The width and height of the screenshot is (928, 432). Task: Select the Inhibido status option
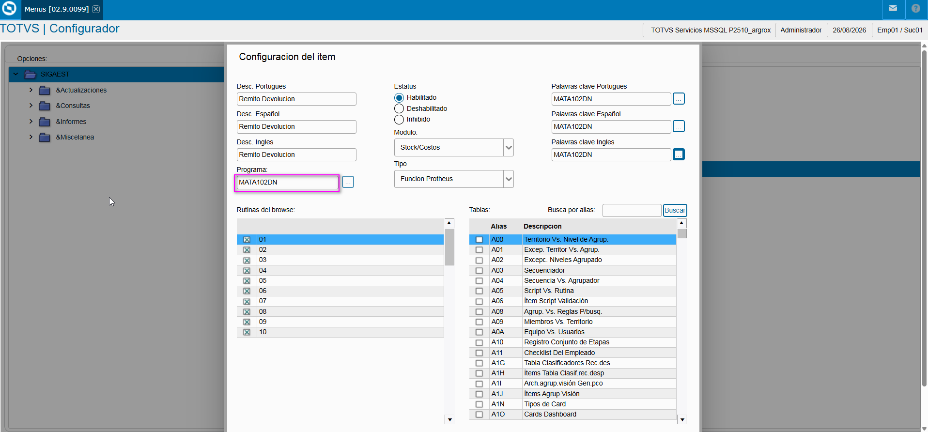click(x=399, y=120)
